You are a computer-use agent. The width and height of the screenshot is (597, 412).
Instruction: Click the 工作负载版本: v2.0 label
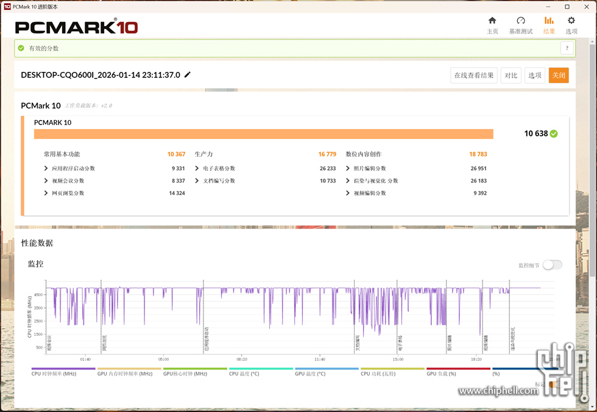[x=88, y=106]
